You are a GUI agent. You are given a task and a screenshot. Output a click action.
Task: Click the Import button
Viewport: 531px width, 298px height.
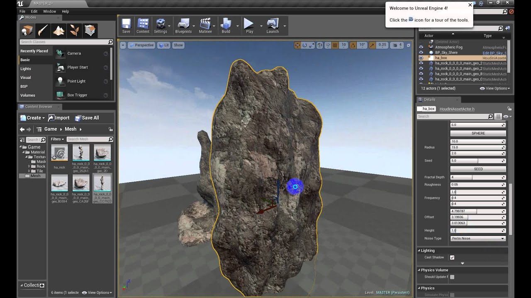pos(59,118)
